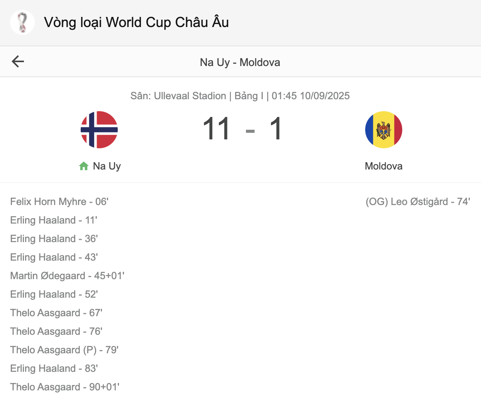
Task: Select Thelo Aasgaard 90+01' goal entry
Action: click(x=65, y=387)
